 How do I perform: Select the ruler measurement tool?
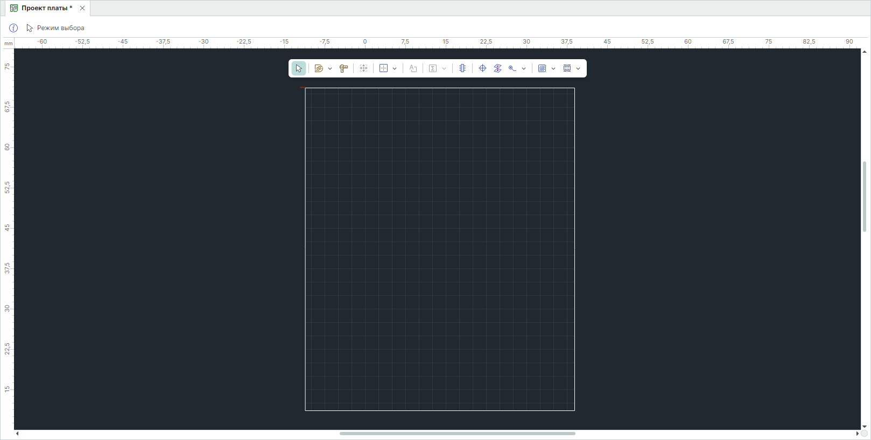coord(343,68)
